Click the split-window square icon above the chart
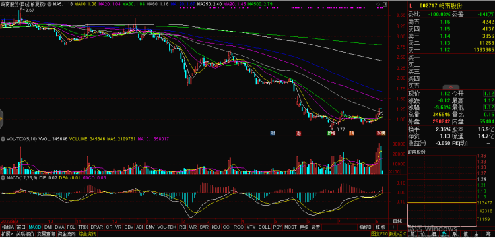The image size is (495, 238). coord(384,5)
